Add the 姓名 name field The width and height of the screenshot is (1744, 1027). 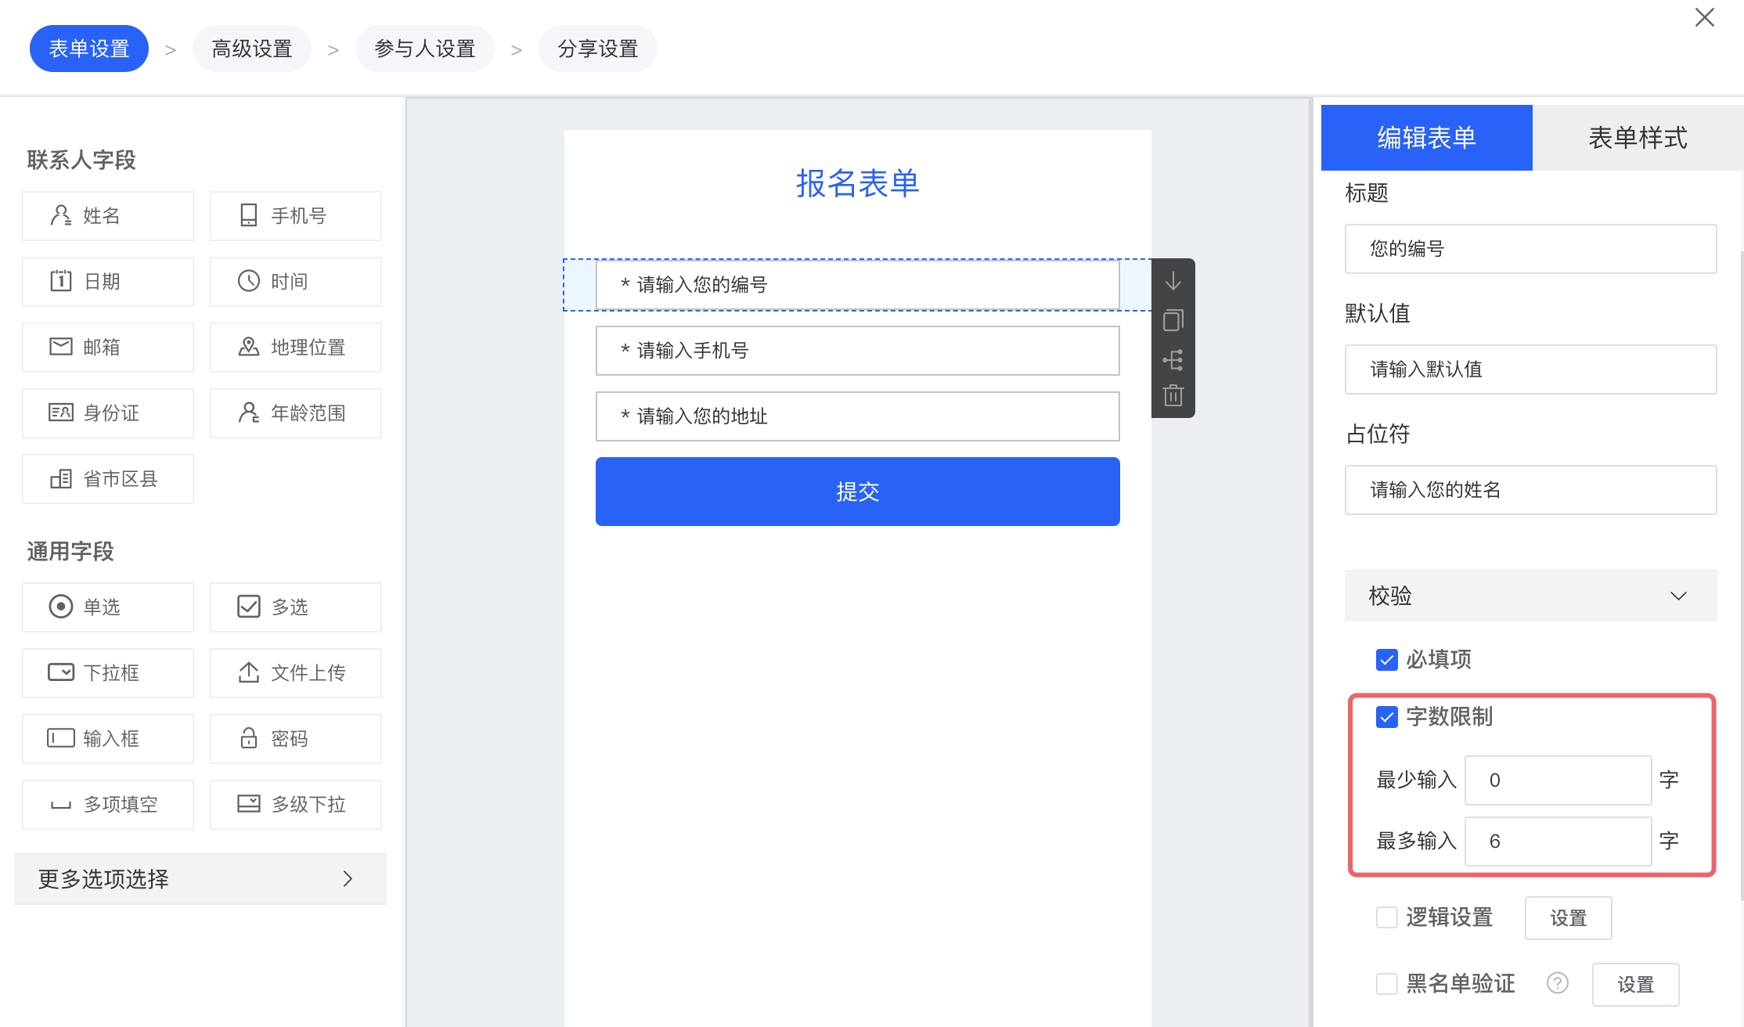(108, 216)
